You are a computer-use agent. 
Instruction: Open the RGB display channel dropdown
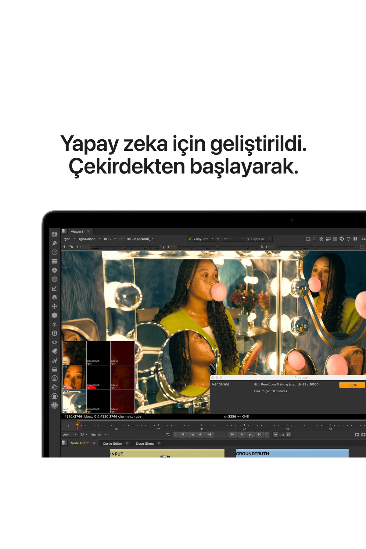tap(109, 239)
